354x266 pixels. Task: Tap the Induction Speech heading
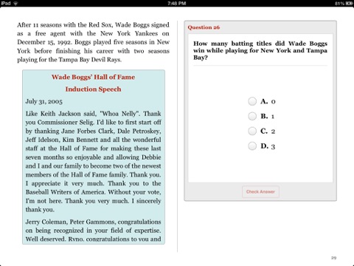click(93, 89)
